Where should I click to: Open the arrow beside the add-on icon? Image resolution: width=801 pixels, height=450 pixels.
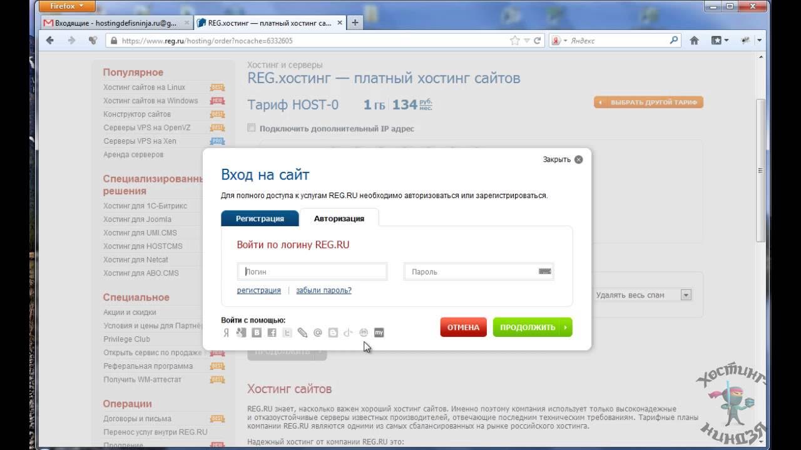pyautogui.click(x=759, y=41)
